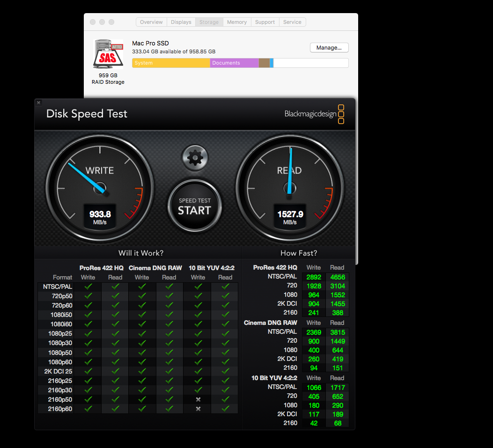Open the Memory tab
The width and height of the screenshot is (493, 448).
[237, 22]
